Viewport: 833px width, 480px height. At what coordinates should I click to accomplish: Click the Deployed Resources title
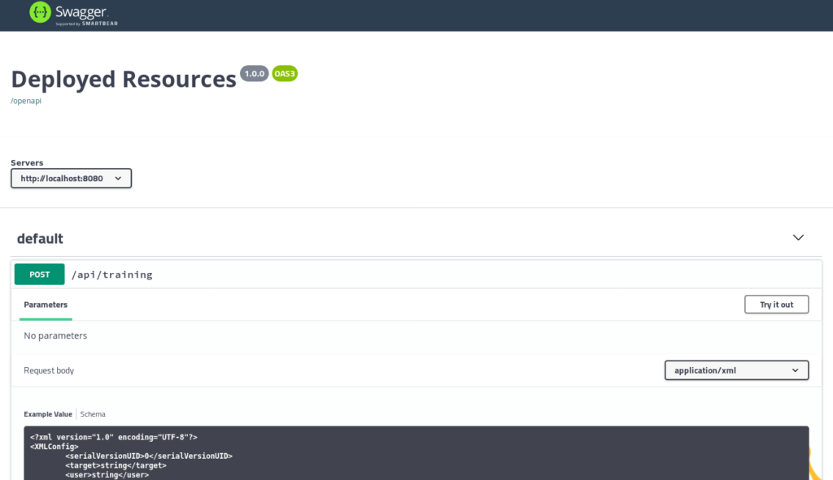(122, 79)
